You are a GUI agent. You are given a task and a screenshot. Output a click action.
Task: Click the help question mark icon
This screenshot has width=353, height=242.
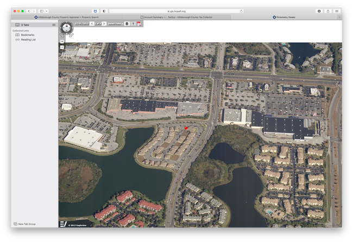pyautogui.click(x=133, y=24)
